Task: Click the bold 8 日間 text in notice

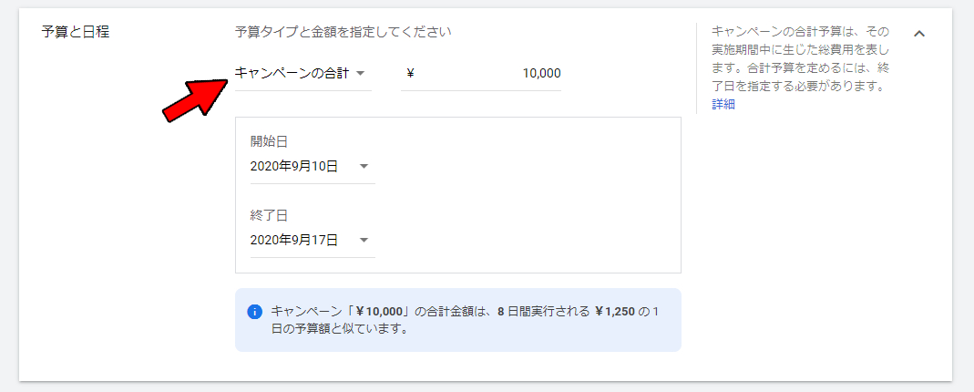Action: [x=516, y=311]
